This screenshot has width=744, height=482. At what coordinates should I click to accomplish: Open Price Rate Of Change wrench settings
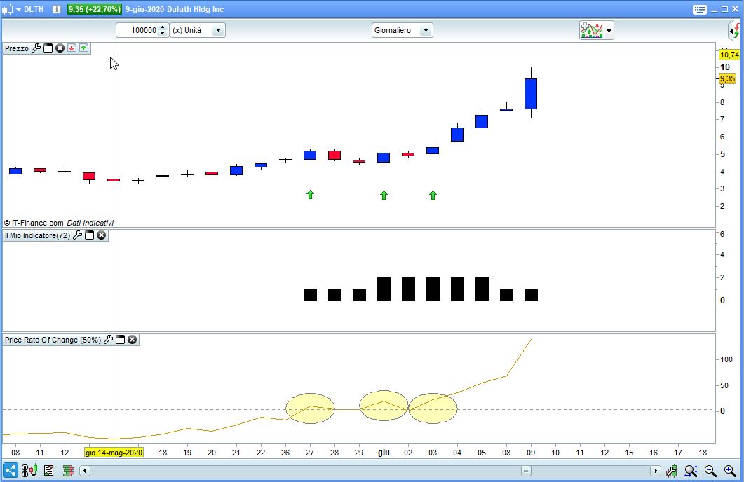pyautogui.click(x=108, y=339)
